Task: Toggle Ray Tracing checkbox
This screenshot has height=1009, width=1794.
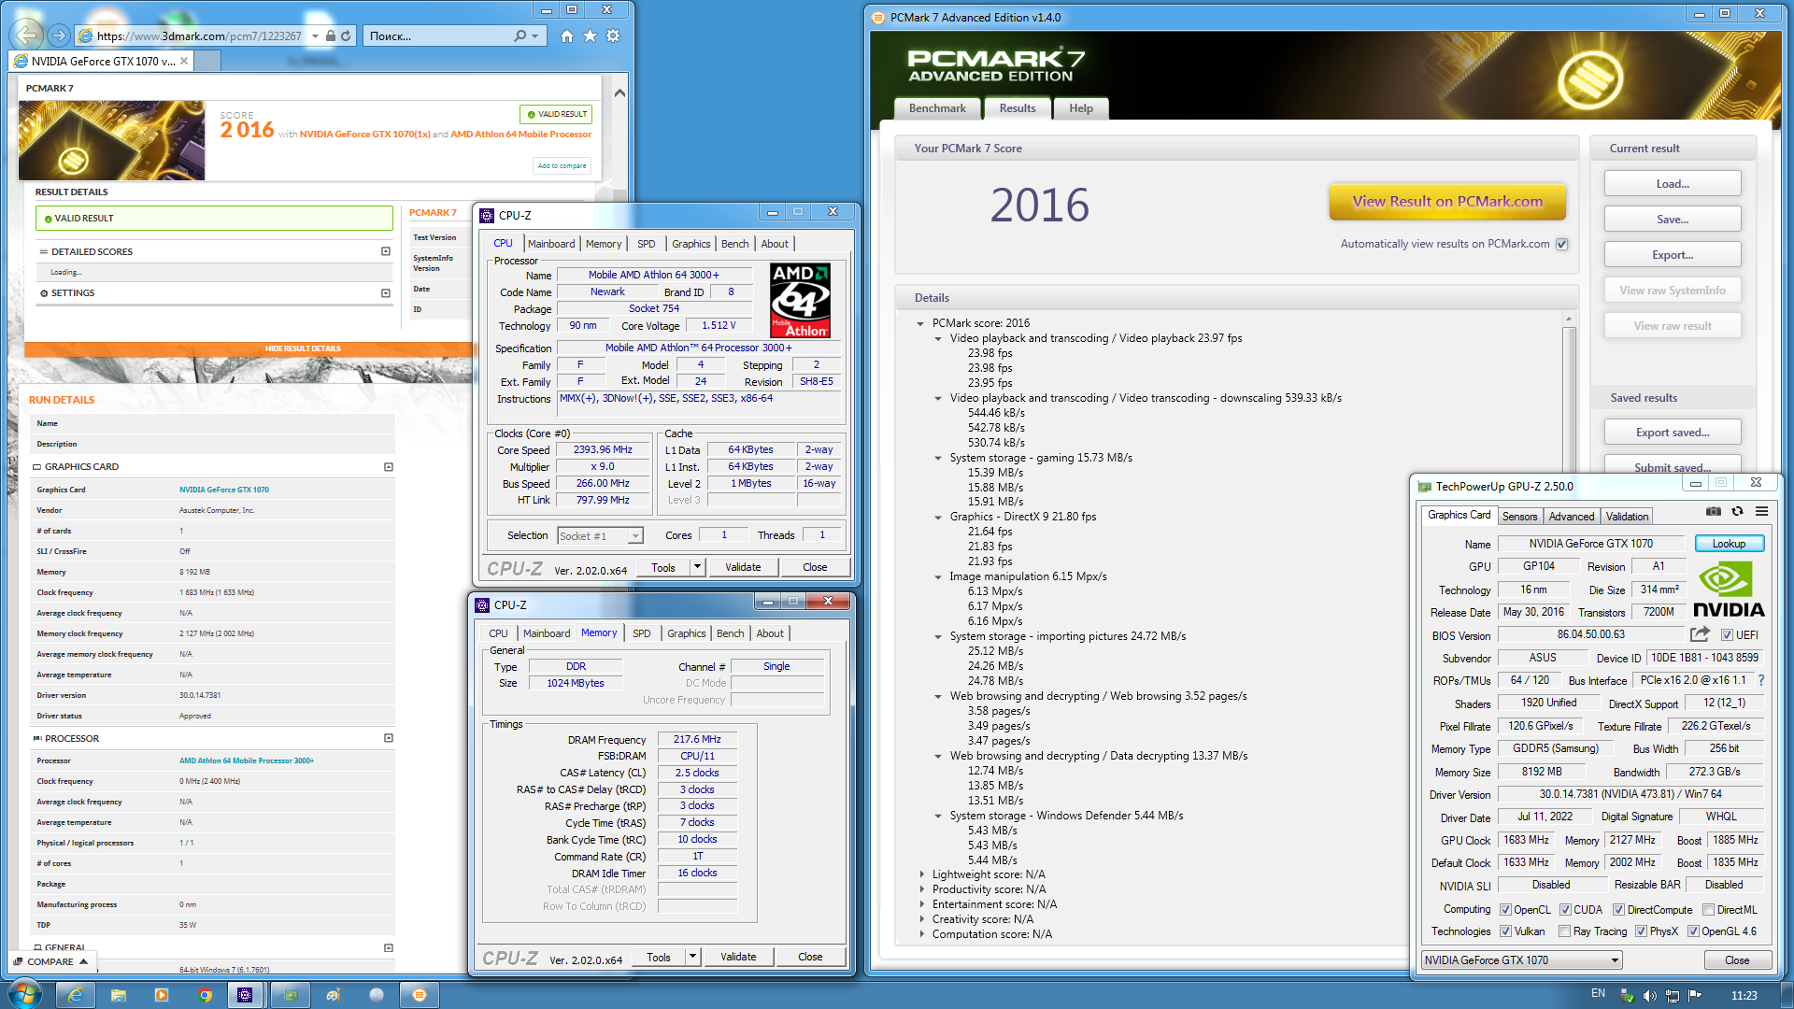Action: (x=1564, y=931)
